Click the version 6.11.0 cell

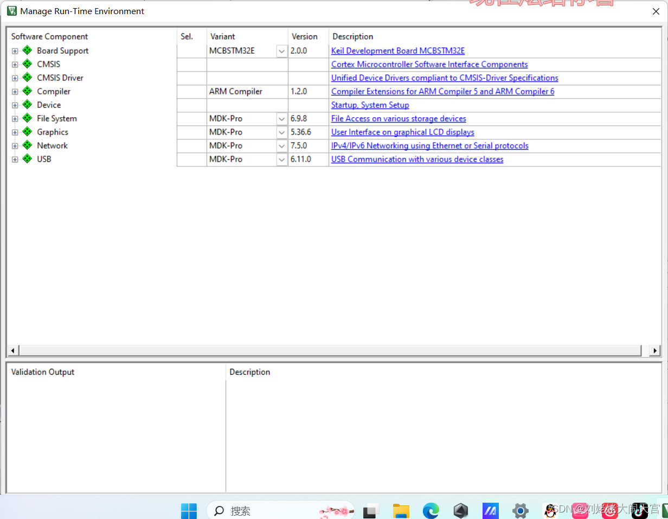[309, 159]
